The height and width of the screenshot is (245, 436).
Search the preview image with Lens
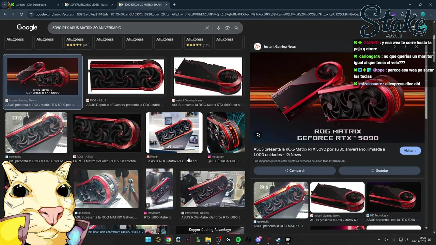tap(258, 135)
